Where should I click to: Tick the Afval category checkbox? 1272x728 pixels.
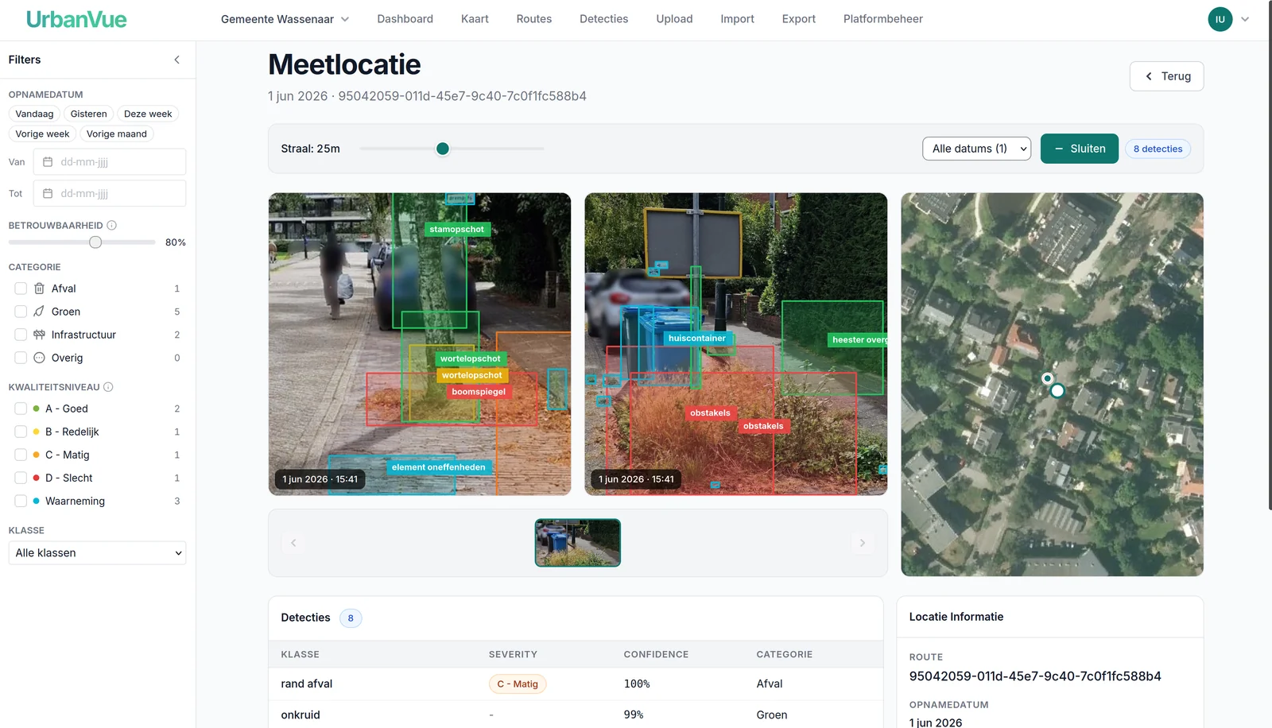tap(21, 288)
